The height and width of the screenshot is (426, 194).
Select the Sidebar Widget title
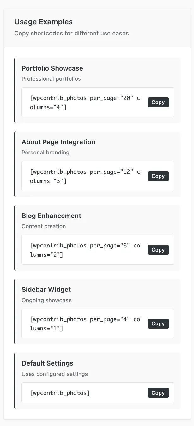[x=46, y=290]
